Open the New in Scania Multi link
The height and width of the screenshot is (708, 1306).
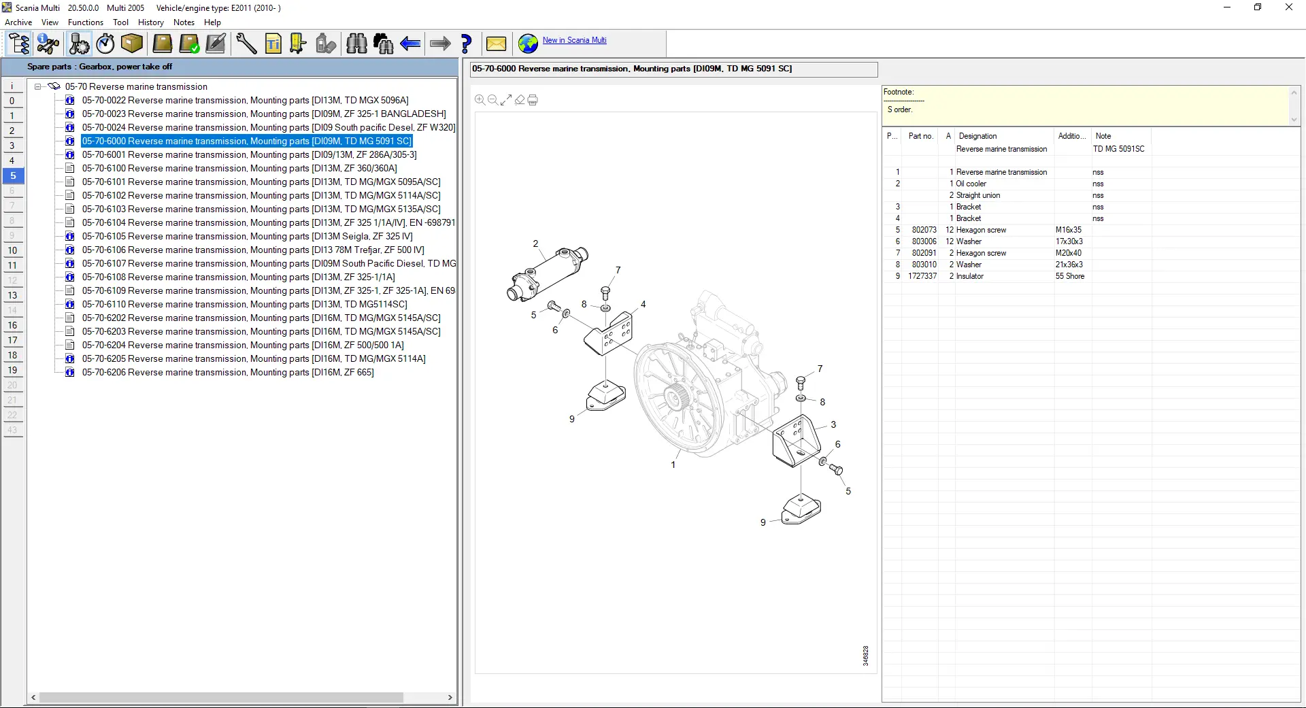(574, 40)
